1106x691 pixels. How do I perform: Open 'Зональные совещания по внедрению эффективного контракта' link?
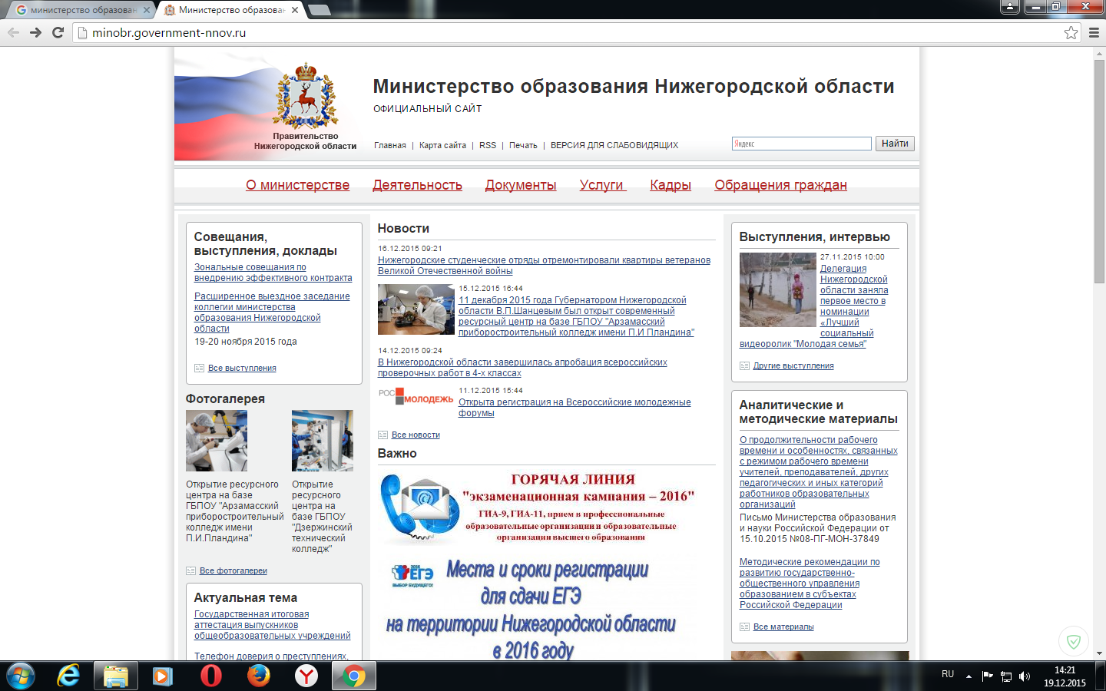pyautogui.click(x=273, y=273)
